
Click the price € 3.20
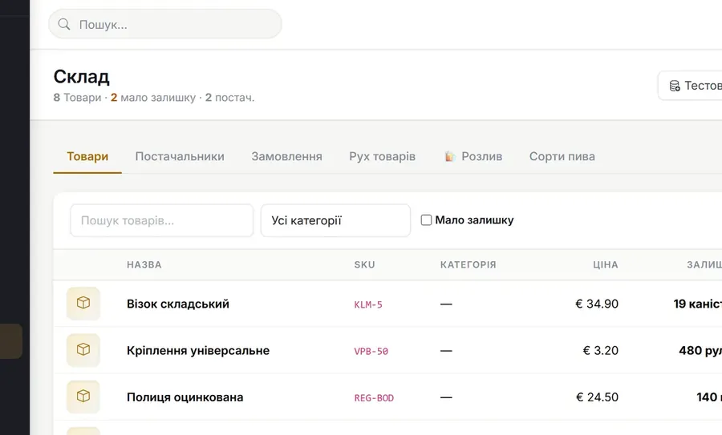tap(600, 350)
